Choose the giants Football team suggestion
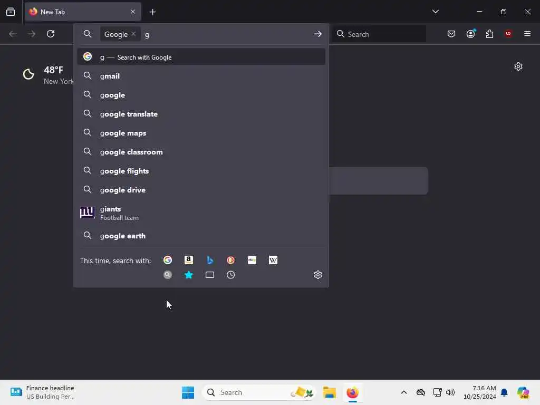 coord(201,213)
